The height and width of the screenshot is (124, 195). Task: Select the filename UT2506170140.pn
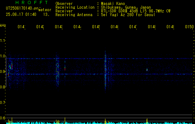coord(22,8)
